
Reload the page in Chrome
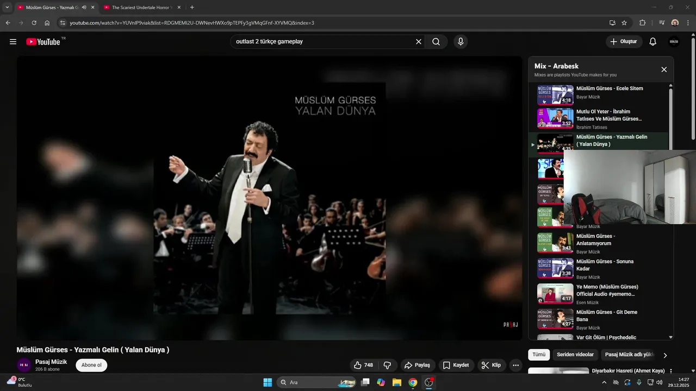(x=34, y=23)
